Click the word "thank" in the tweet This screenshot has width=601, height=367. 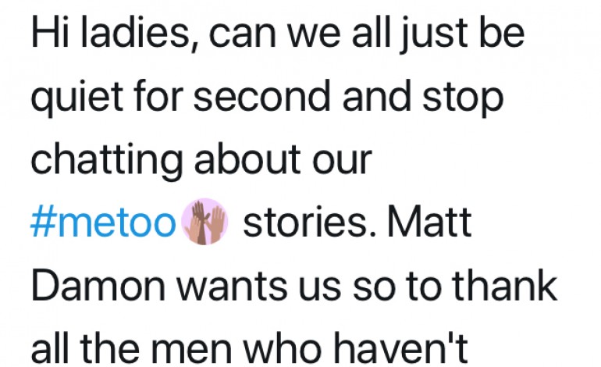[x=504, y=286]
